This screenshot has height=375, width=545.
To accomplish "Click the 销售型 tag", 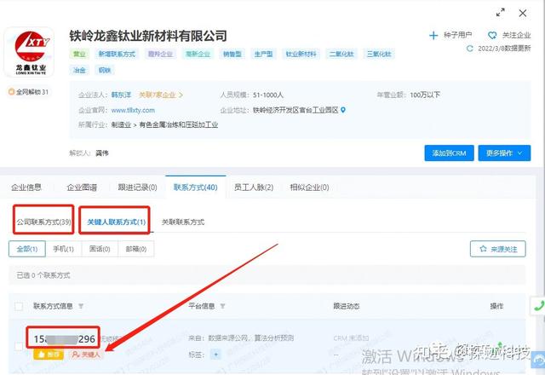I will point(232,54).
